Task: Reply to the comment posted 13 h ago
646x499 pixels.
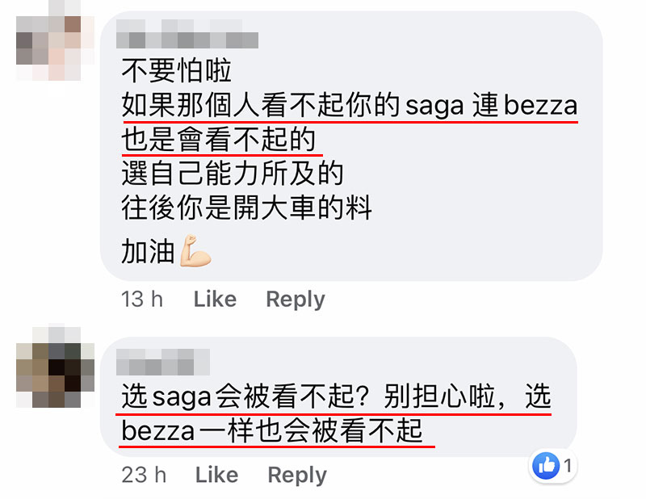Action: coord(296,300)
